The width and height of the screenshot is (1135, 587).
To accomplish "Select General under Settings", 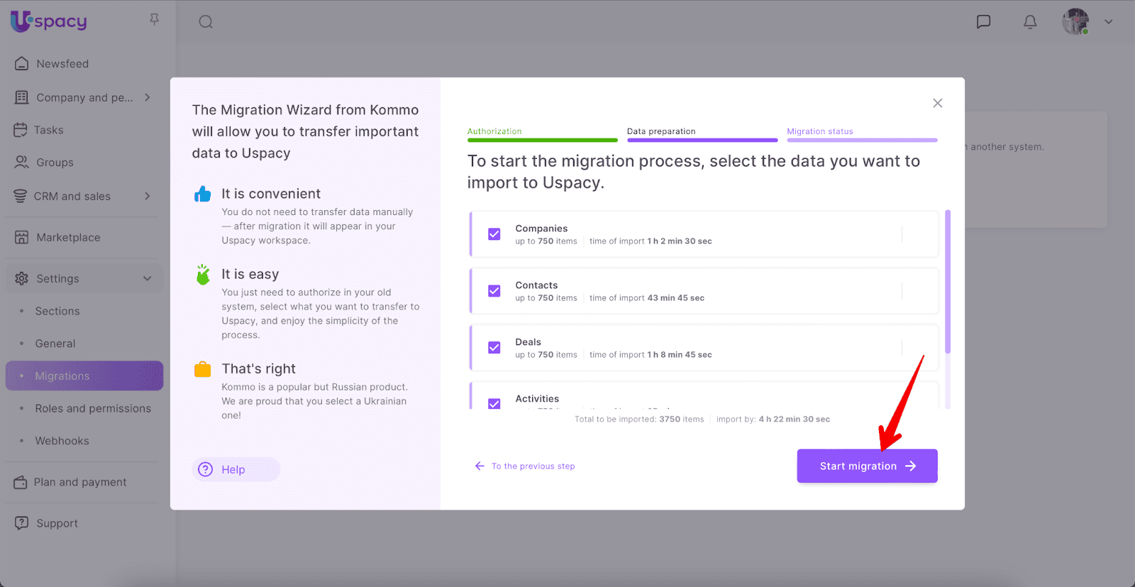I will pyautogui.click(x=55, y=344).
